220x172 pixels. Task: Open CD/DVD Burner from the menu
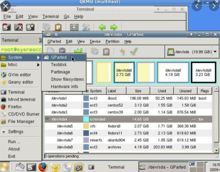20,114
